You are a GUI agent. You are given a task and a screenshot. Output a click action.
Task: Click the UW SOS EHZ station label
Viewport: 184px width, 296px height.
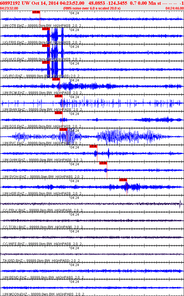(x=13, y=126)
